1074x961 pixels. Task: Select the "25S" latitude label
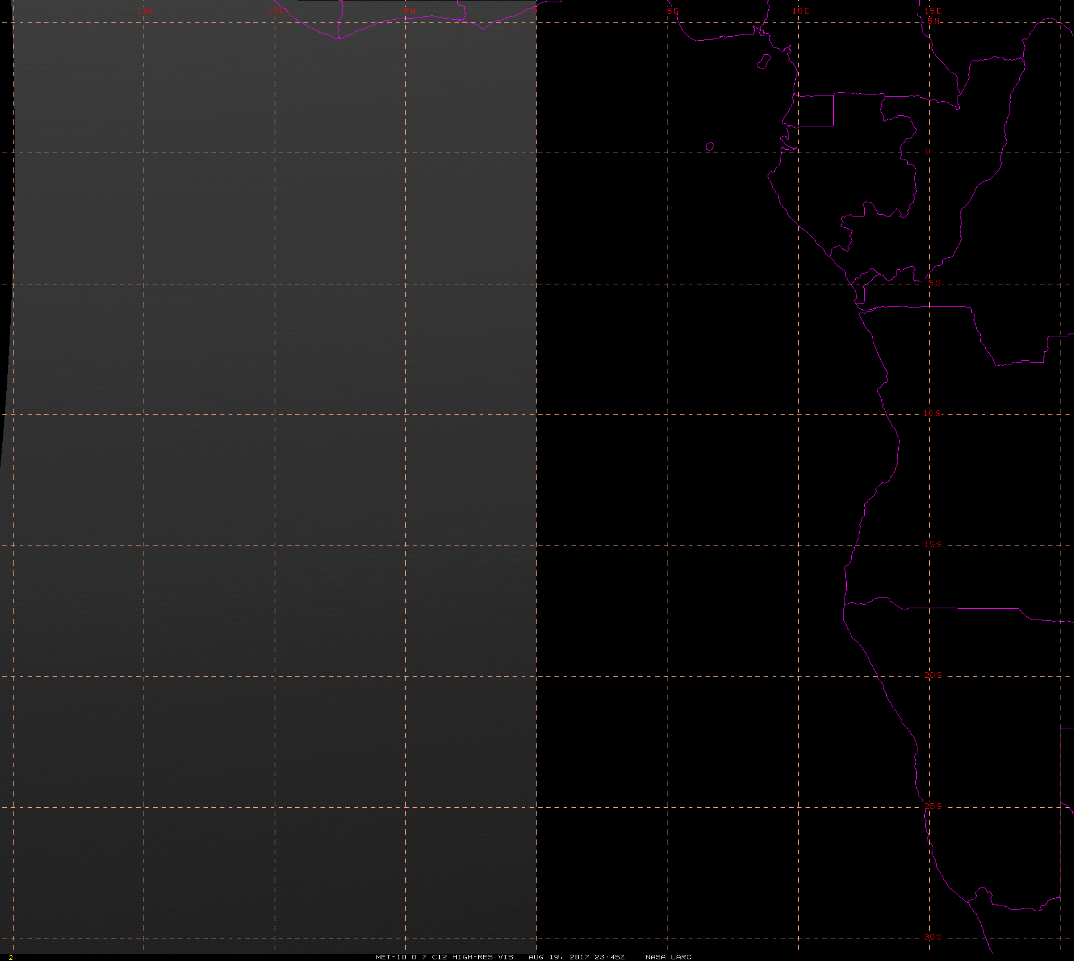click(933, 806)
